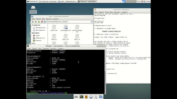Screen dimensions: 177x99
Task: Open Терминал menu in terminal window
Action: (x=46, y=48)
